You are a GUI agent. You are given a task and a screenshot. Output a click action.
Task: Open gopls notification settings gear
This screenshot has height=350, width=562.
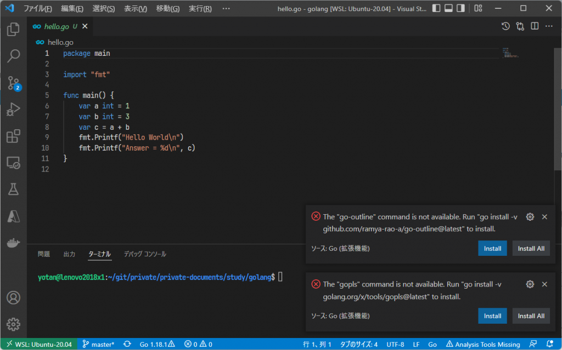[x=530, y=284]
